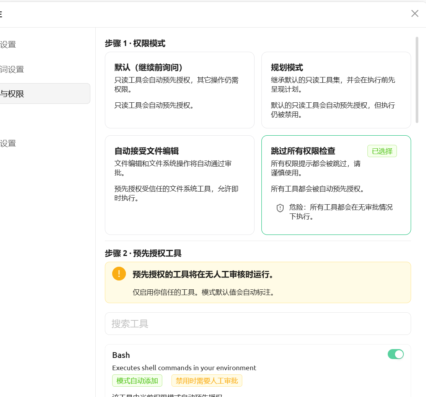Click the 禁用时需要人工审批 orange tag
Screen dimensions: 426x397
click(207, 381)
